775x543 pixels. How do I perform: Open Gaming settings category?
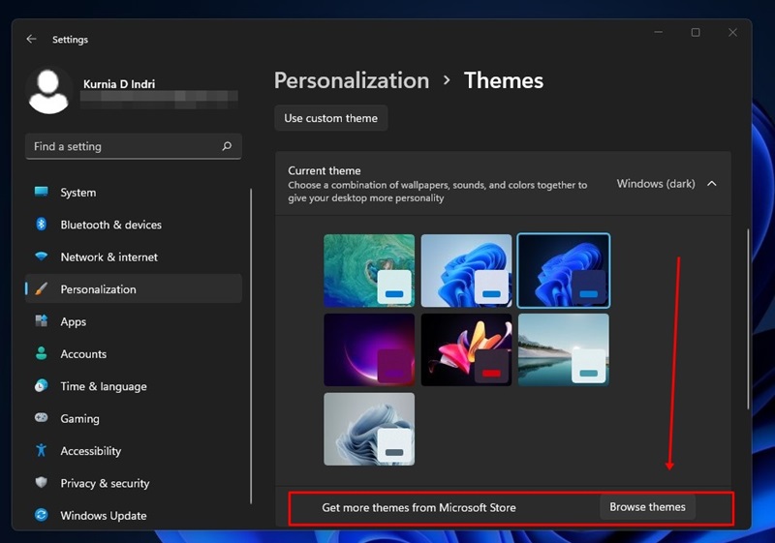tap(134, 418)
